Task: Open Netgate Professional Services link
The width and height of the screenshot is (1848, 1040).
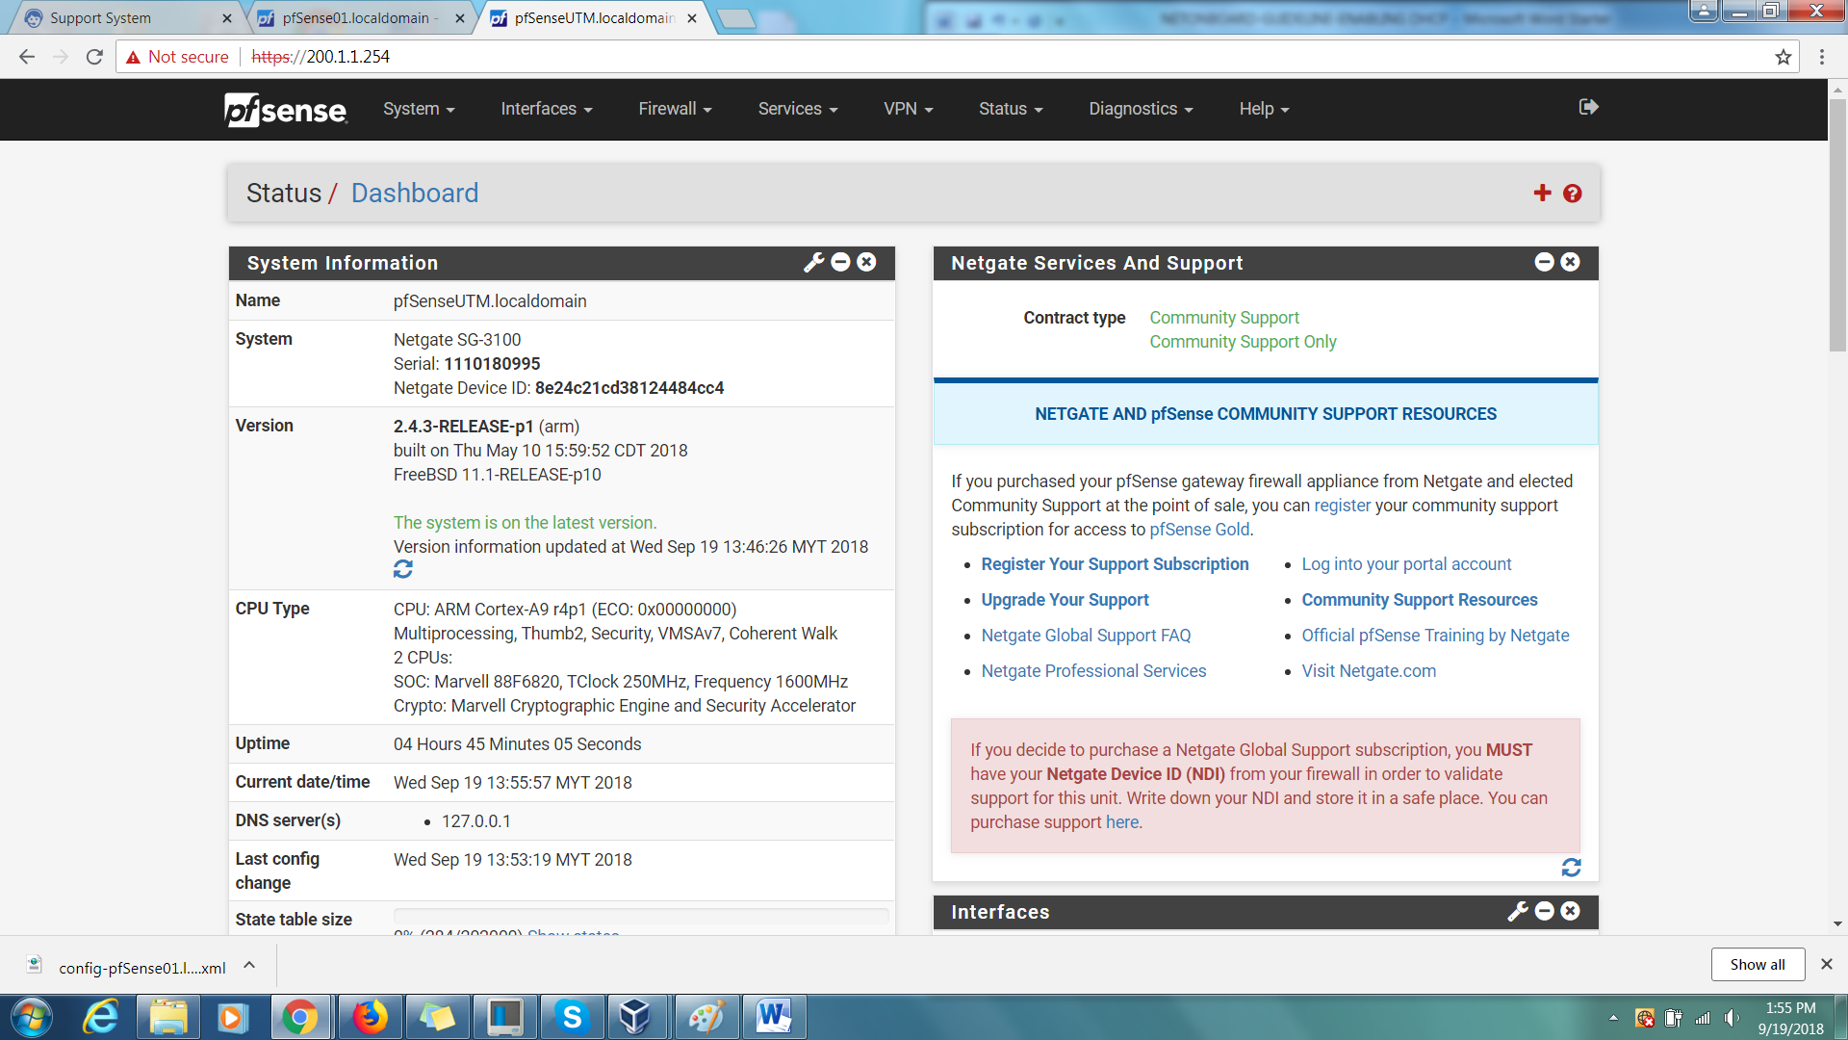Action: point(1093,671)
